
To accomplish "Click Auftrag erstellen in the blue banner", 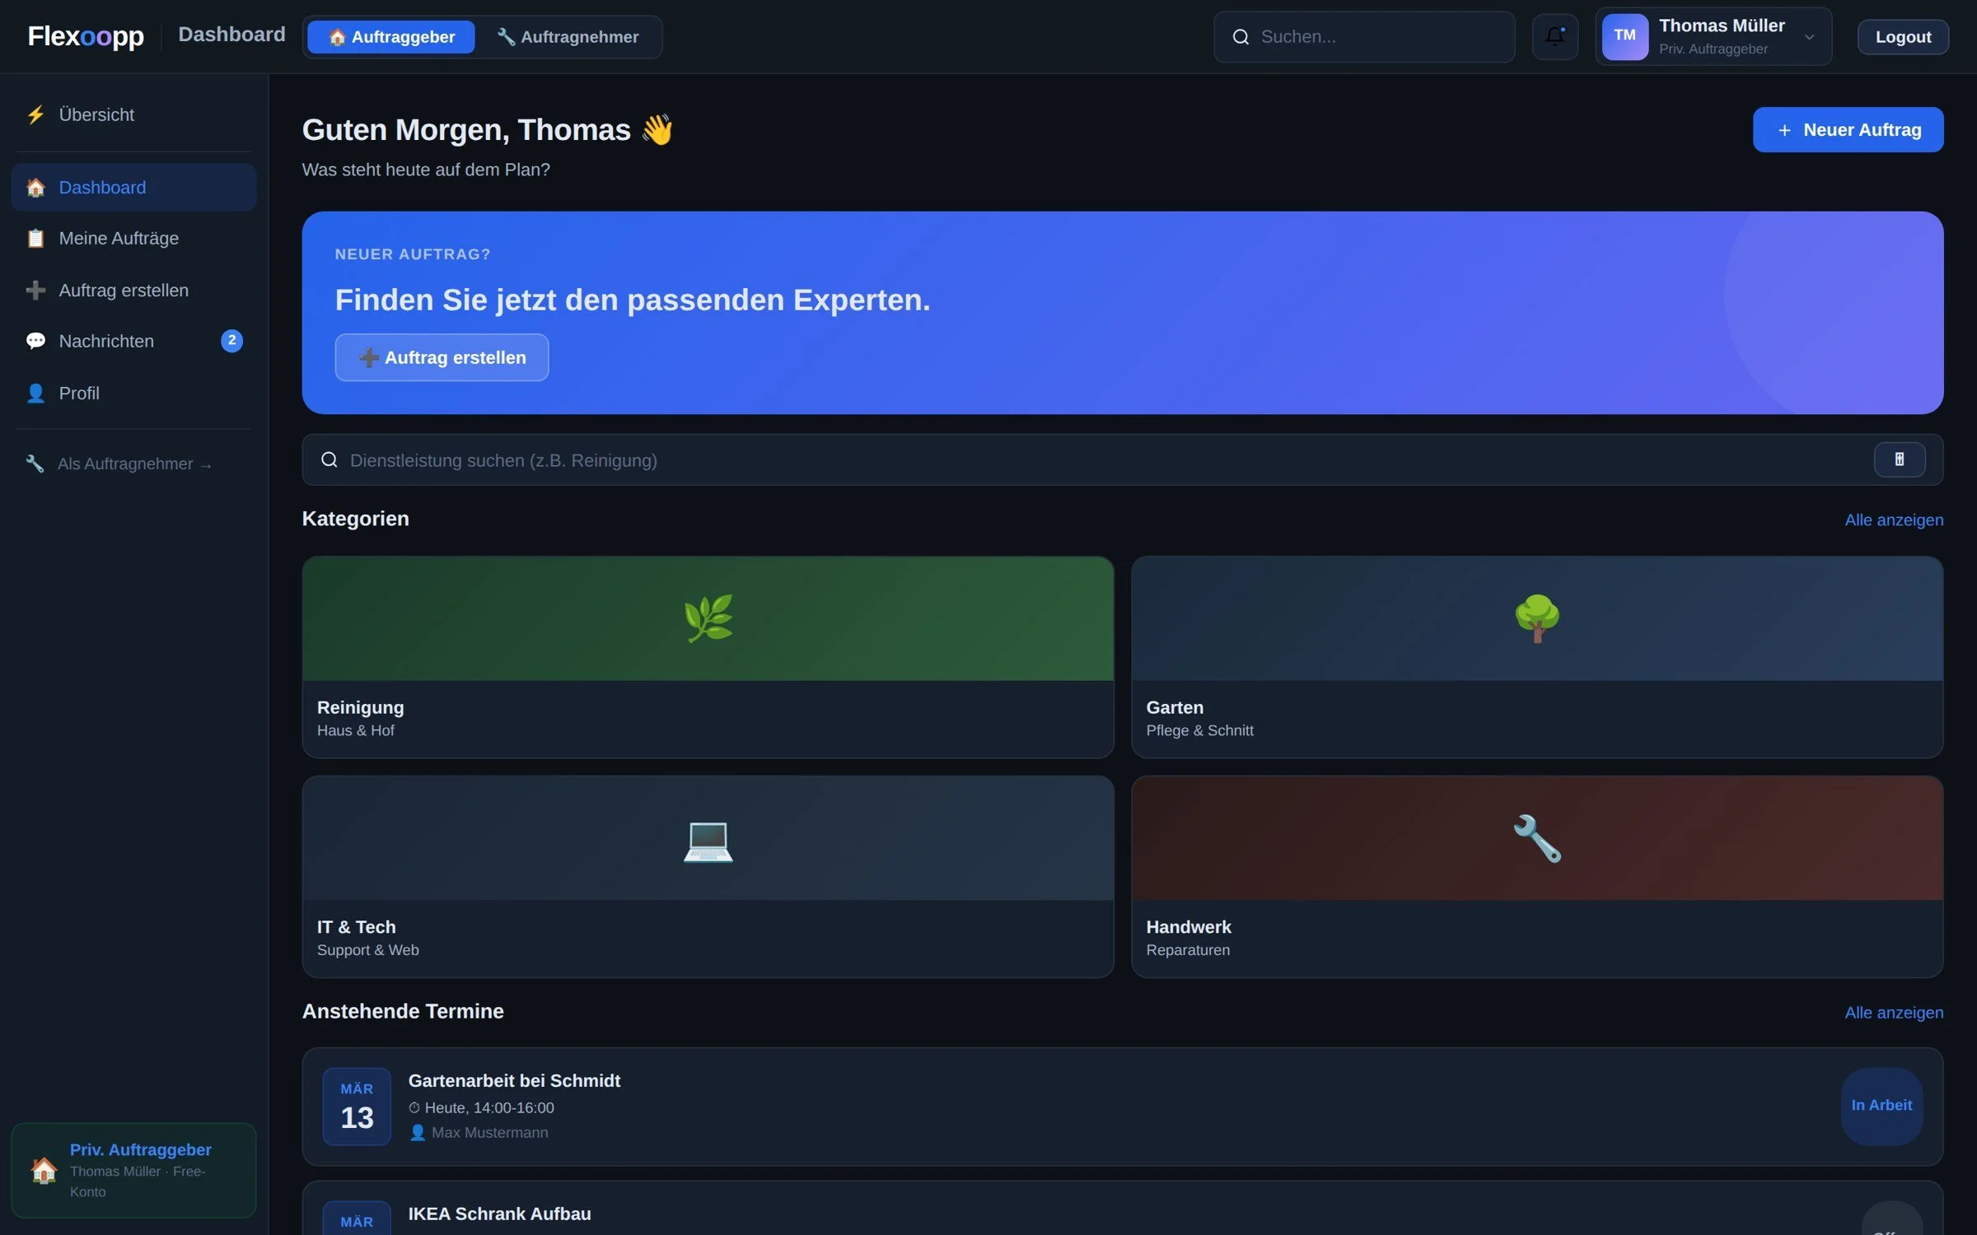I will tap(442, 357).
